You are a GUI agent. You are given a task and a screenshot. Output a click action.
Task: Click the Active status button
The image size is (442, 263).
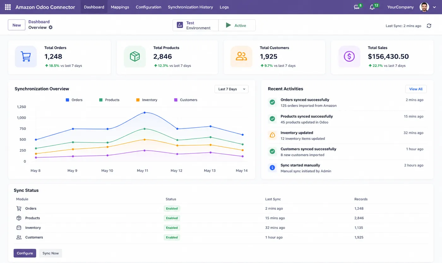click(x=237, y=25)
